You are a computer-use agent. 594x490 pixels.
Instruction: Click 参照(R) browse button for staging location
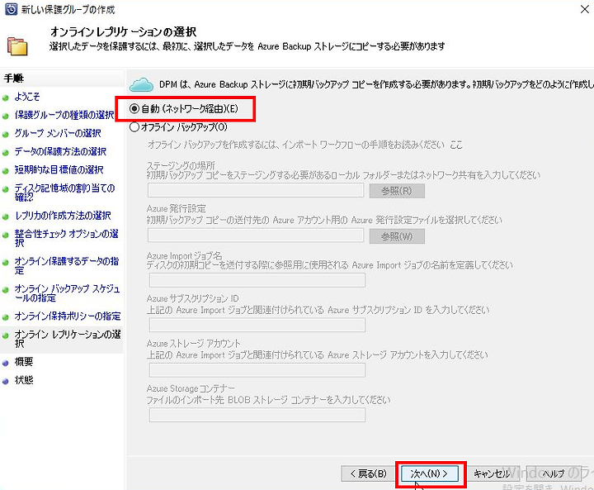[x=397, y=191]
